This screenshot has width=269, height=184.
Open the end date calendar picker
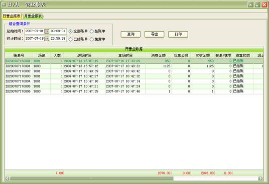click(47, 39)
